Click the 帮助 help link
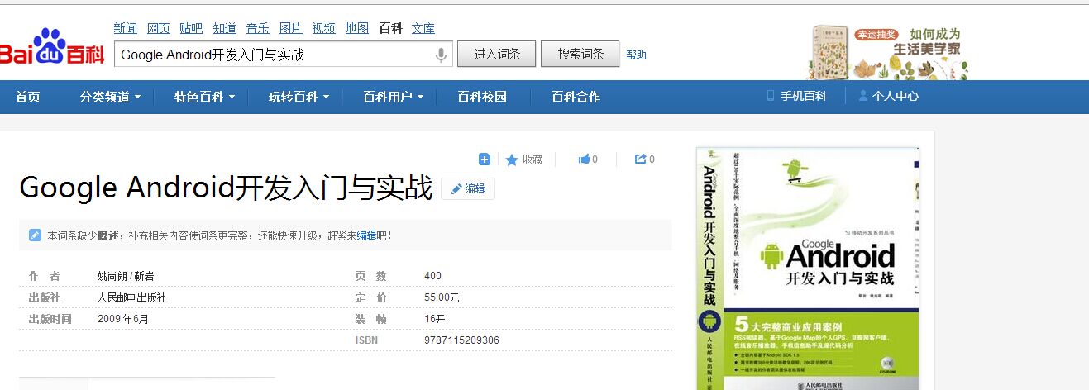The image size is (1089, 390). tap(636, 55)
